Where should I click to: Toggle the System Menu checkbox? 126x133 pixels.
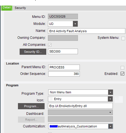(x=123, y=38)
